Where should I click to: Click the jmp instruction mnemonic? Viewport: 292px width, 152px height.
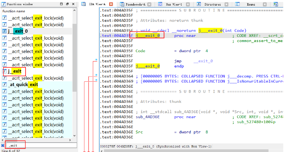tap(178, 61)
